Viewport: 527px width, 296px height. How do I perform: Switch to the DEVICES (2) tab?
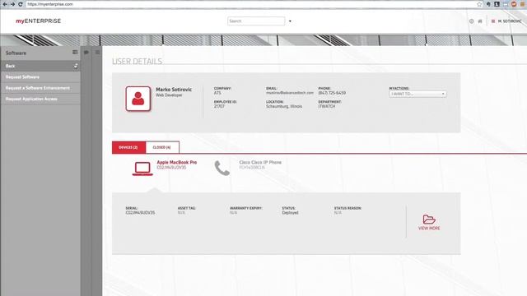coord(128,147)
